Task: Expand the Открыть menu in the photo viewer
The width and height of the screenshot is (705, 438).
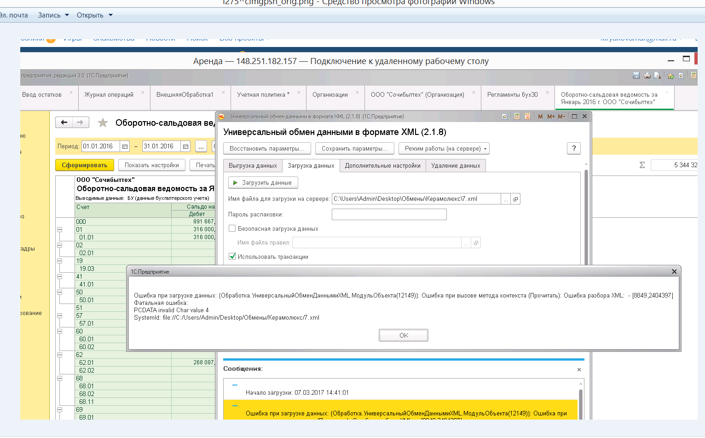Action: 94,15
